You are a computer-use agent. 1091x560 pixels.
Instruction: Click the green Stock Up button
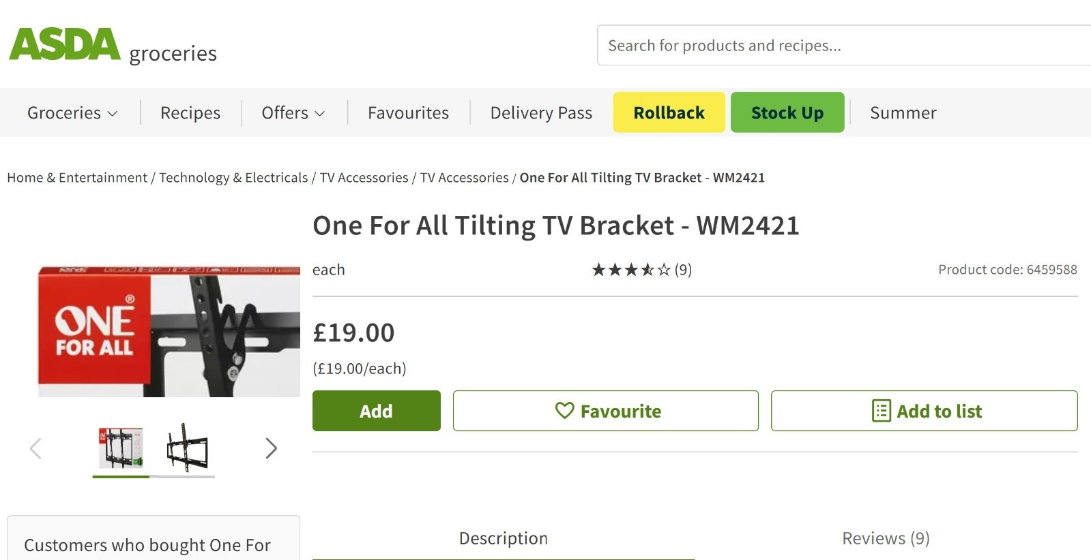click(787, 112)
